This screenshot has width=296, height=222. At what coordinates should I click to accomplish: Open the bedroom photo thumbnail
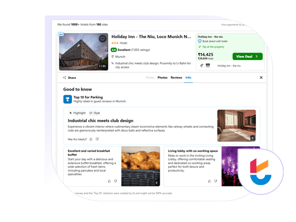pos(236,126)
